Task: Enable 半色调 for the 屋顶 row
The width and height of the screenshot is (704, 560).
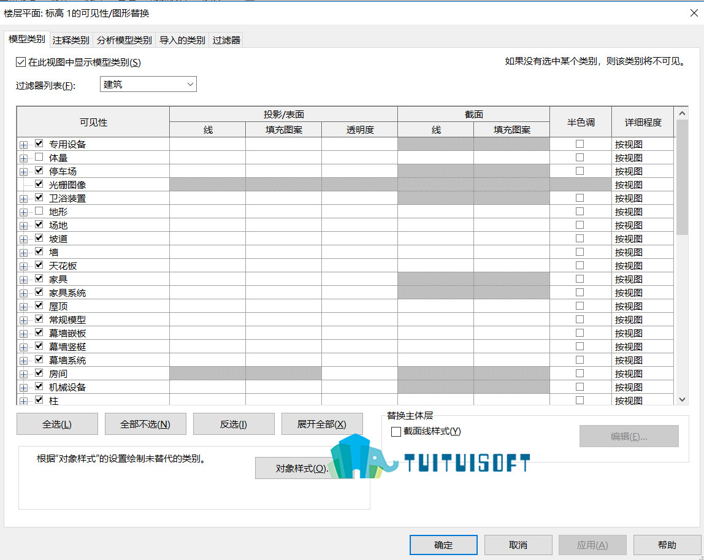Action: [x=580, y=305]
